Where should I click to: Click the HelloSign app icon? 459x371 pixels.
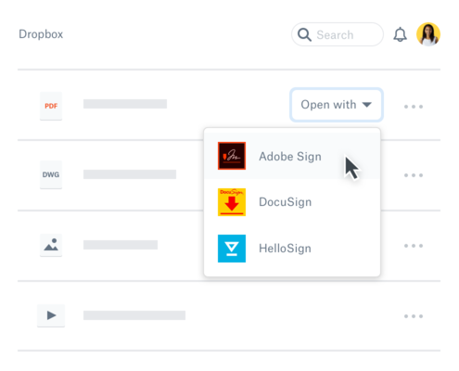[x=232, y=249]
